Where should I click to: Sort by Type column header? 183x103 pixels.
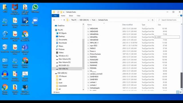pyautogui.click(x=144, y=25)
